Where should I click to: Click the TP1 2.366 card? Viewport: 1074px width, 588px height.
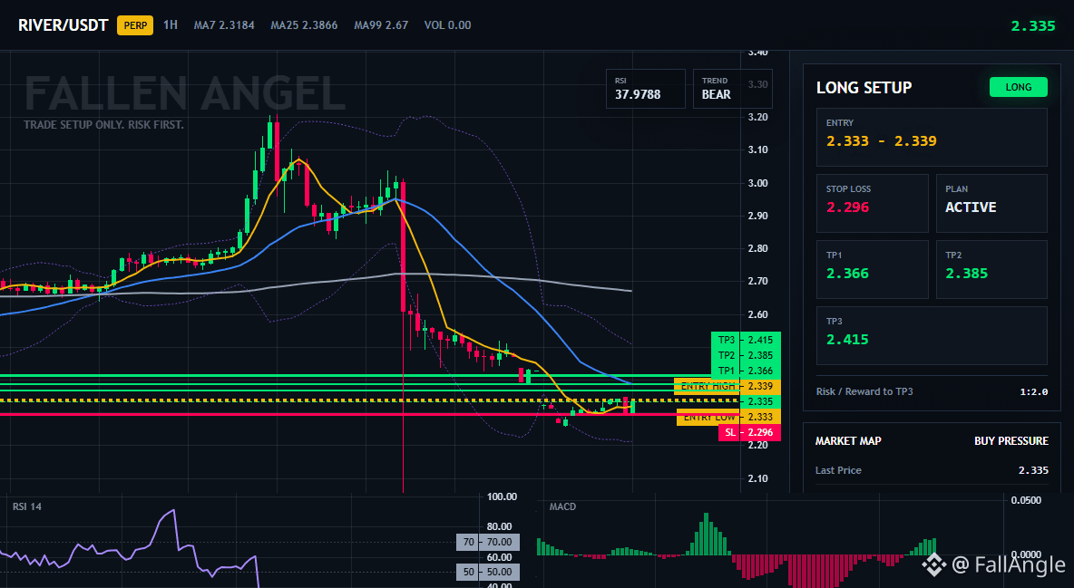pyautogui.click(x=872, y=269)
